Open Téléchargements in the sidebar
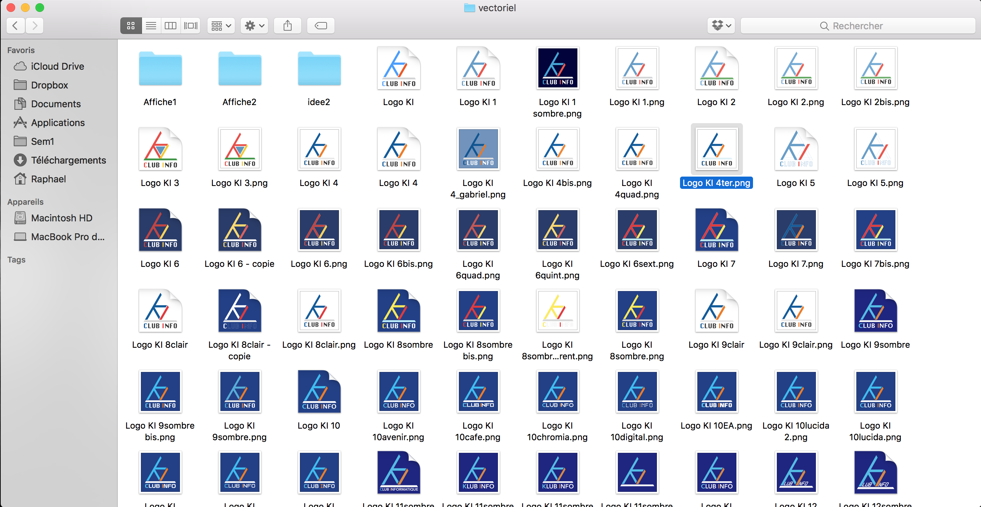981x507 pixels. pyautogui.click(x=68, y=160)
